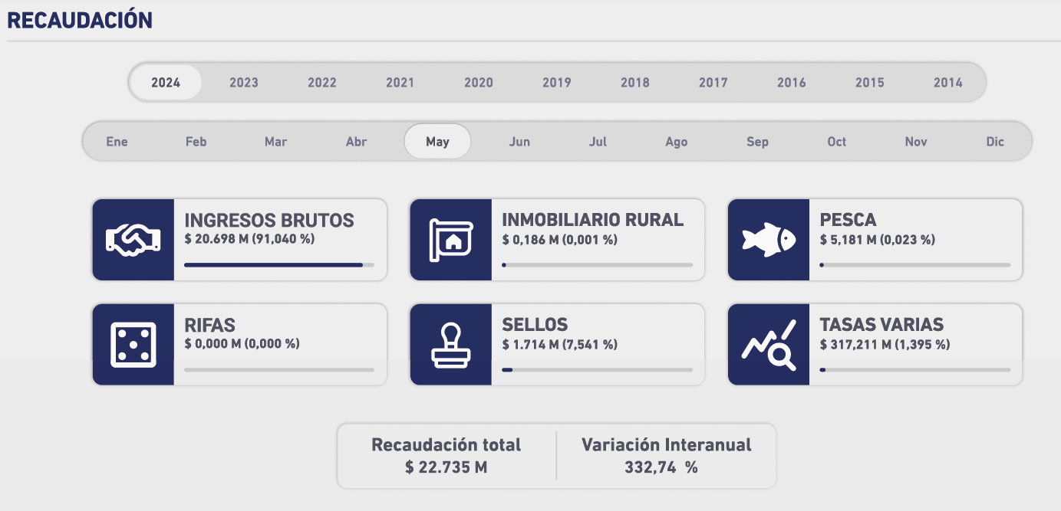Click the Sellos progress bar

point(596,369)
